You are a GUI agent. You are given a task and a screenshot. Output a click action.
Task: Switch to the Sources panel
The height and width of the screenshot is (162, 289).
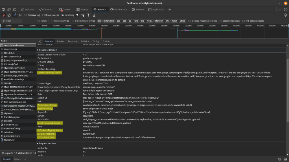click(82, 9)
